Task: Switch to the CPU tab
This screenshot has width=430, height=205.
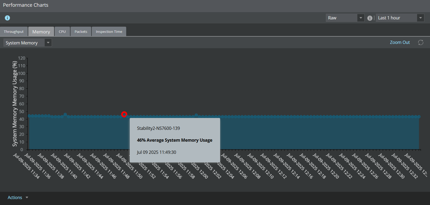Action: [x=62, y=32]
